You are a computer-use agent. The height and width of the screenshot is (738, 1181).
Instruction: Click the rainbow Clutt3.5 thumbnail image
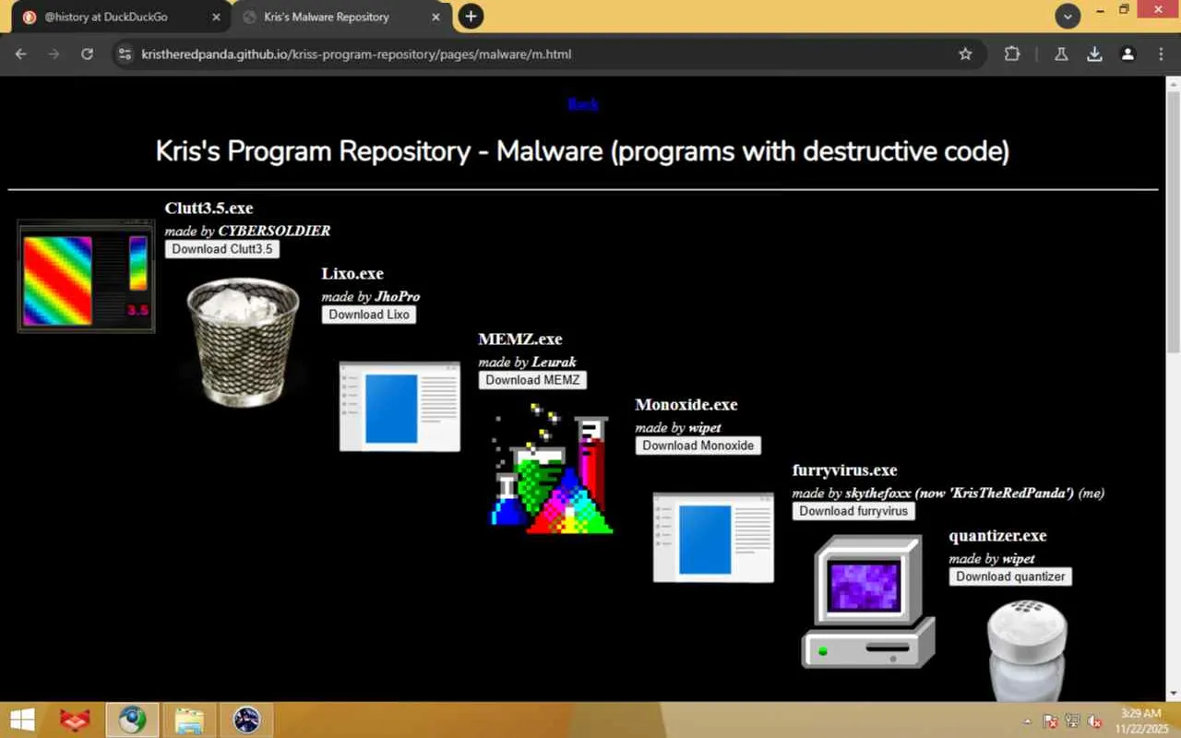coord(87,276)
